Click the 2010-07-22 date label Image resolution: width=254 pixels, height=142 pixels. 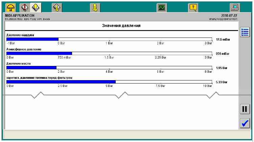(229, 16)
